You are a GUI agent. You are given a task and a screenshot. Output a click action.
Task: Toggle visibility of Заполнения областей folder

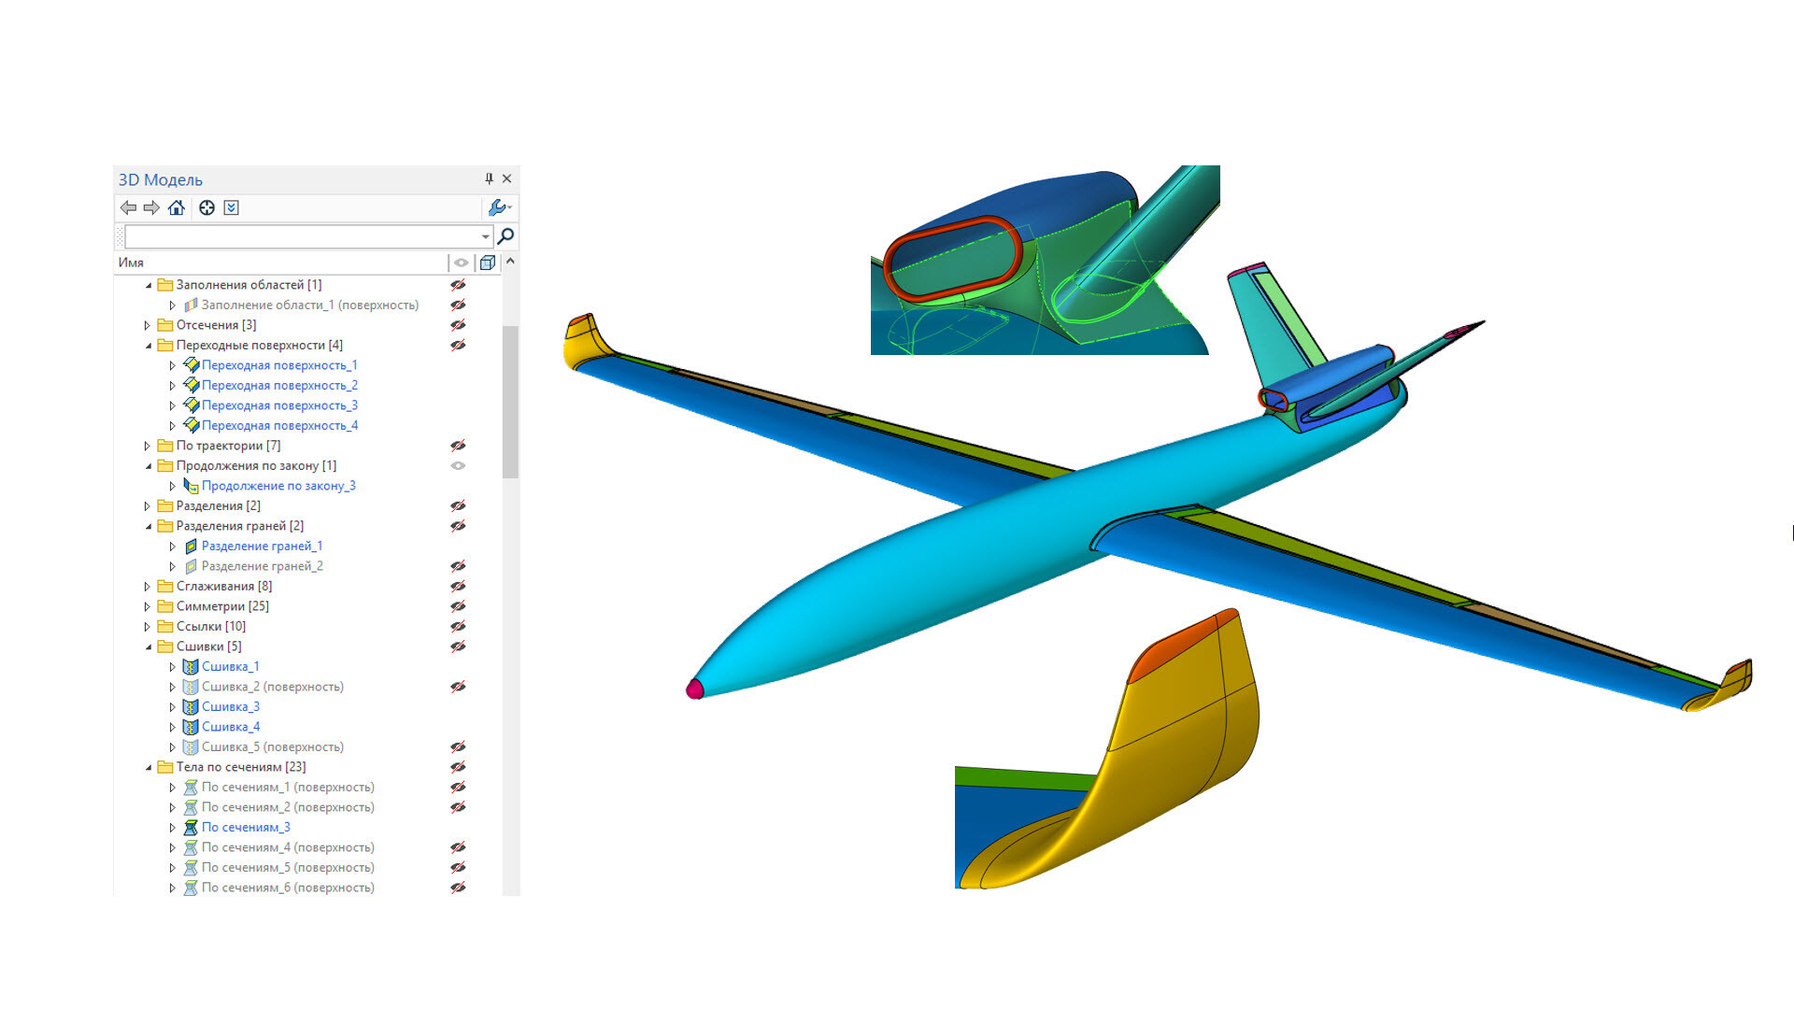(458, 285)
